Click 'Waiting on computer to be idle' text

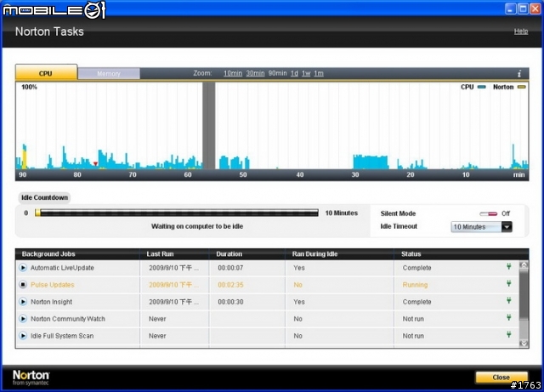coord(197,226)
